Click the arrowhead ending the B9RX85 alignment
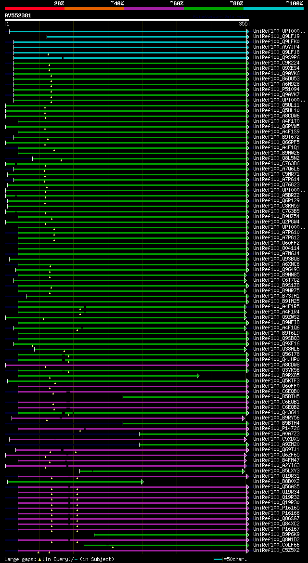 tap(198, 376)
